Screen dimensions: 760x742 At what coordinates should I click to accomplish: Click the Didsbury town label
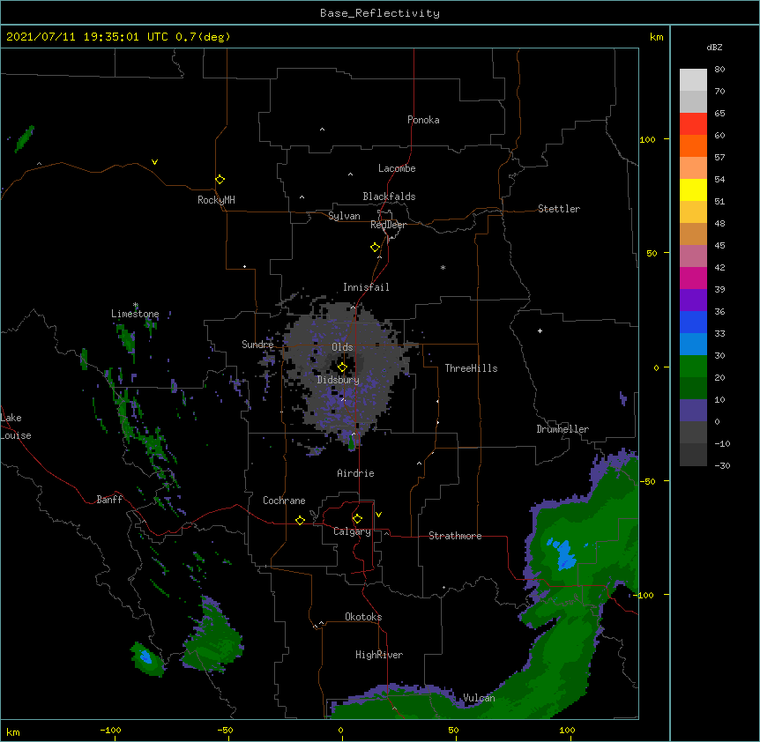(x=339, y=380)
